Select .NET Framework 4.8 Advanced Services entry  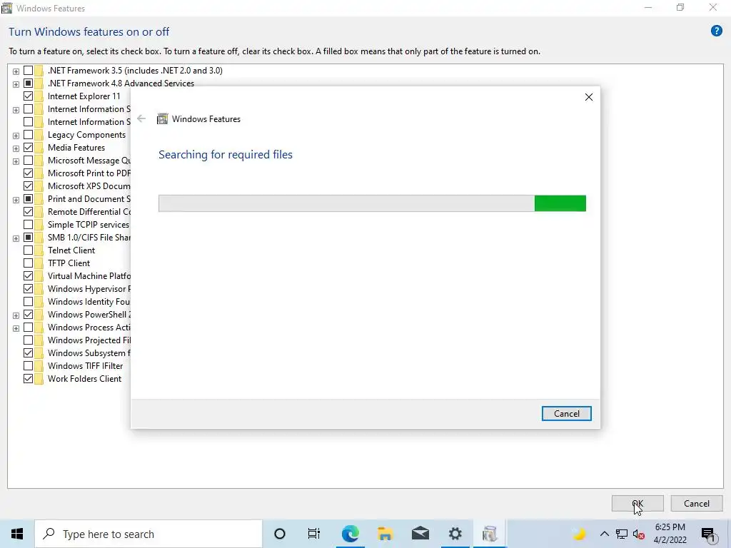coord(121,83)
